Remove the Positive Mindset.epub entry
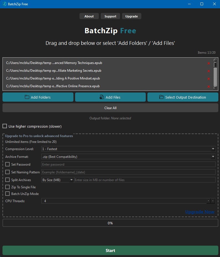Screen dimensions: 220x257 point(209,79)
